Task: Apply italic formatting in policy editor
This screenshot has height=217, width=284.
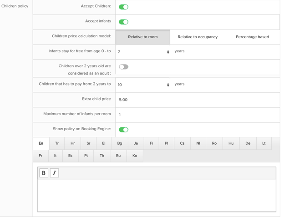Action: pos(54,173)
